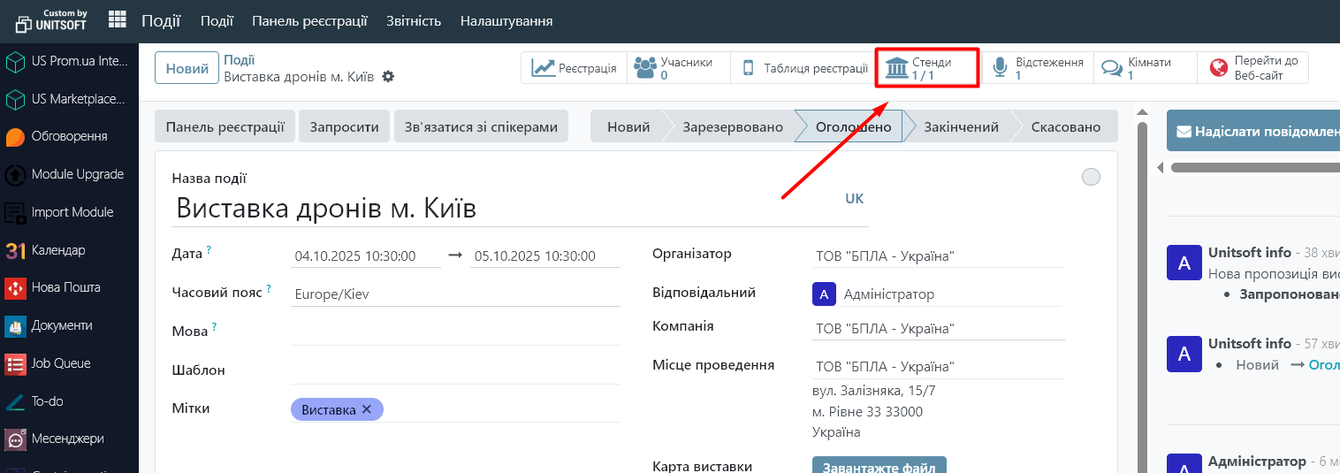Click the end date 05.10.2025 field
The image size is (1340, 473).
point(545,256)
